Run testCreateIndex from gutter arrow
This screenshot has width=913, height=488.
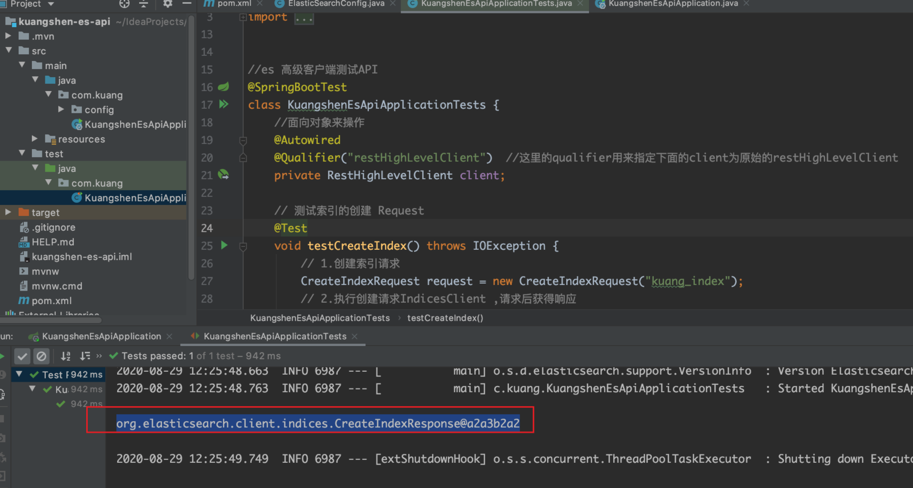(224, 245)
